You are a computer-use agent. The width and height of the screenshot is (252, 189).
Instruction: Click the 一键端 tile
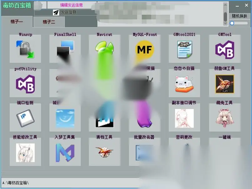pyautogui.click(x=225, y=152)
